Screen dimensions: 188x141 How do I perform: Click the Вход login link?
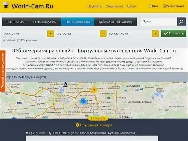pyautogui.click(x=153, y=6)
